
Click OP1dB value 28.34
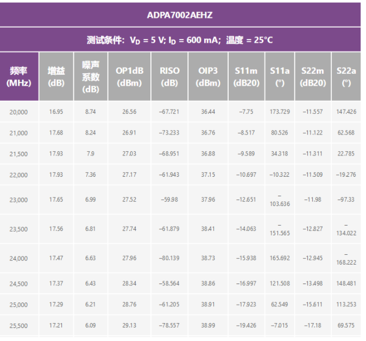tap(129, 284)
